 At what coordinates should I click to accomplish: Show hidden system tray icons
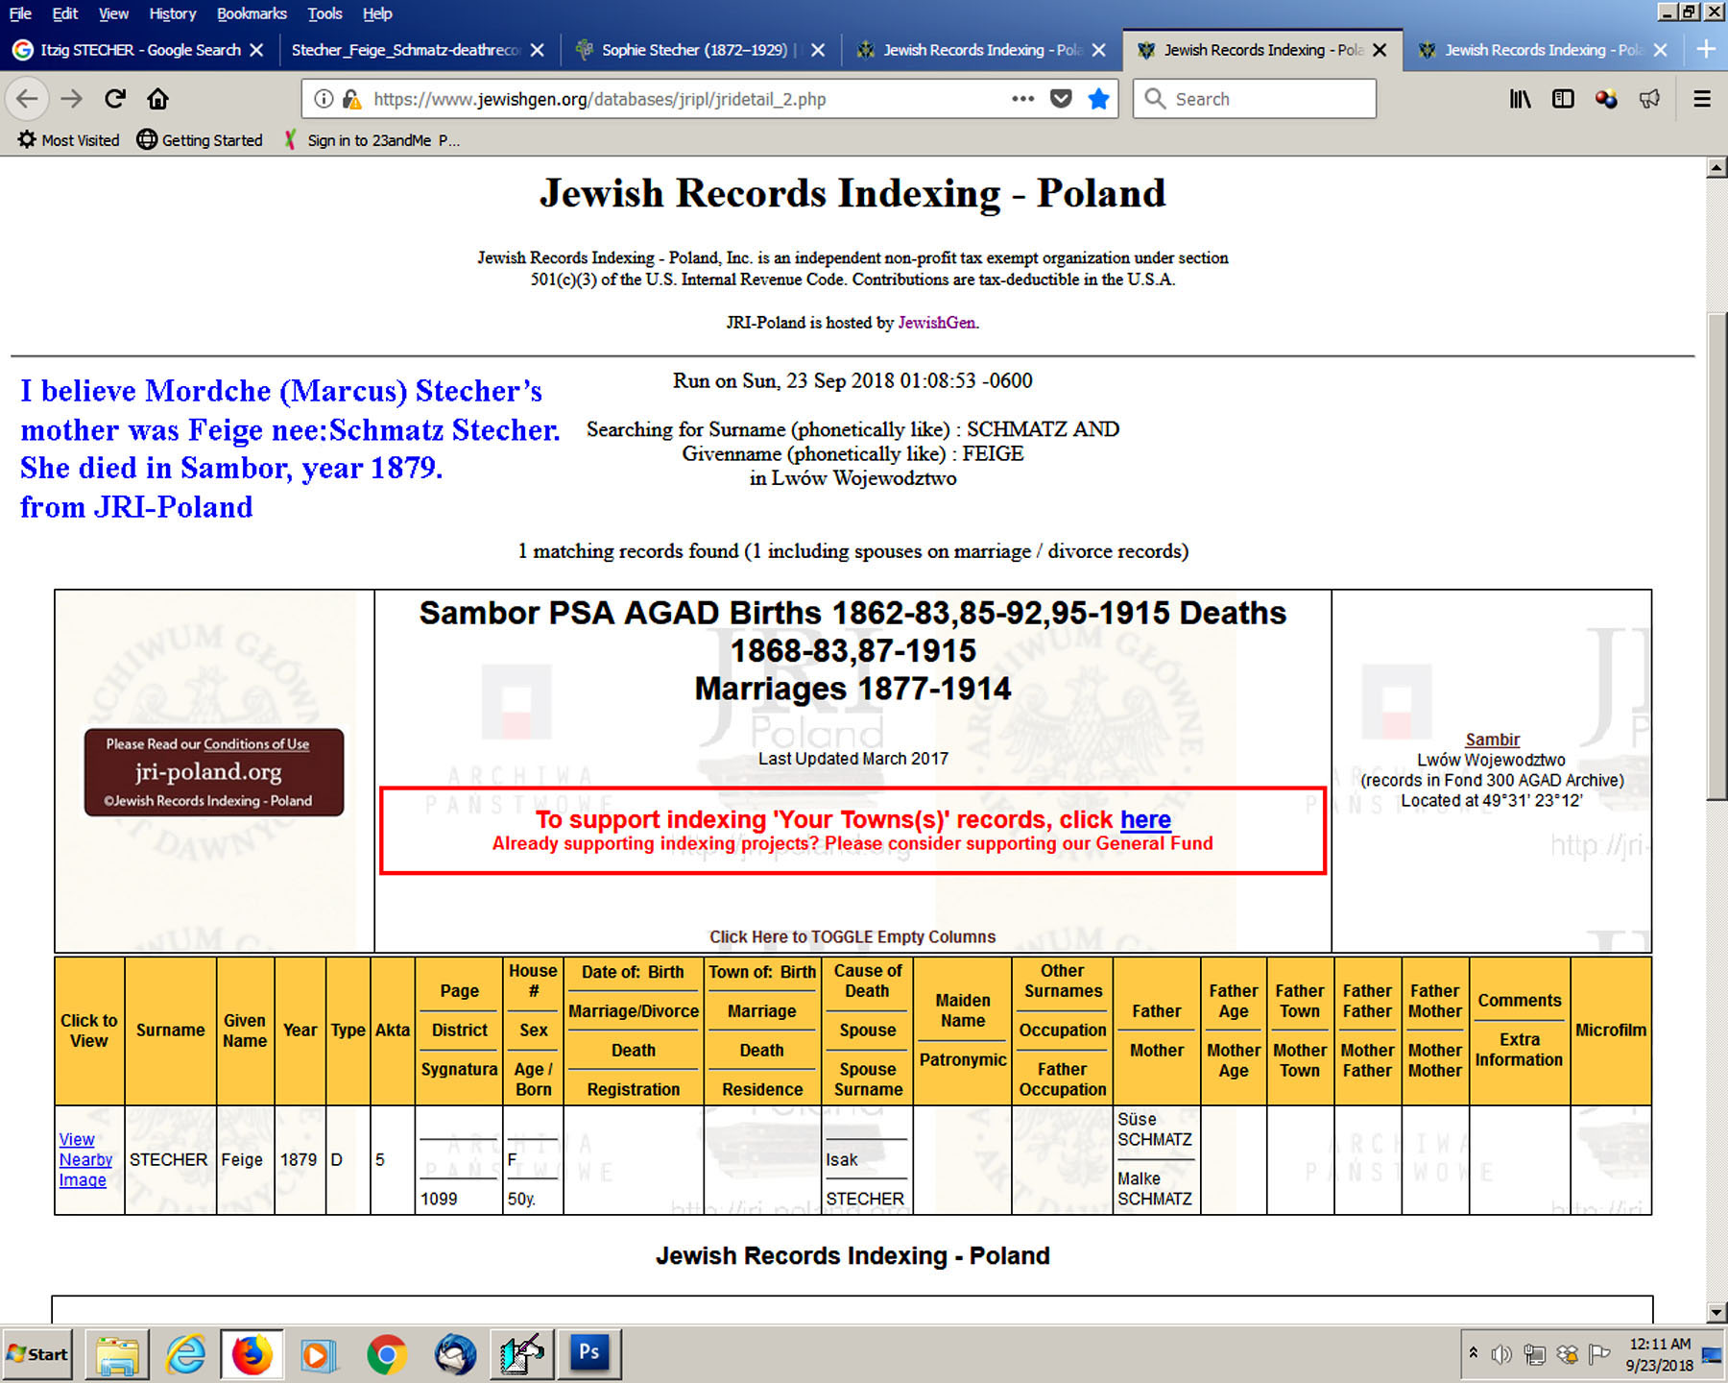[1474, 1353]
